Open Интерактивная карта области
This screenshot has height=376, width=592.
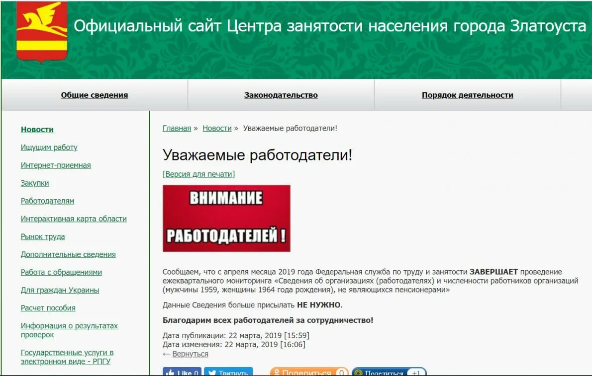74,219
